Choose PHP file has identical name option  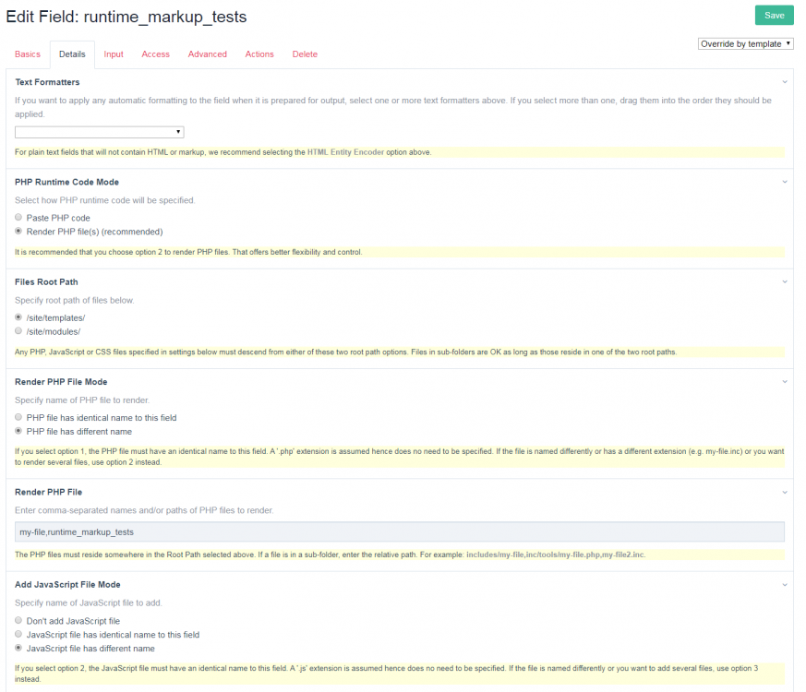18,417
